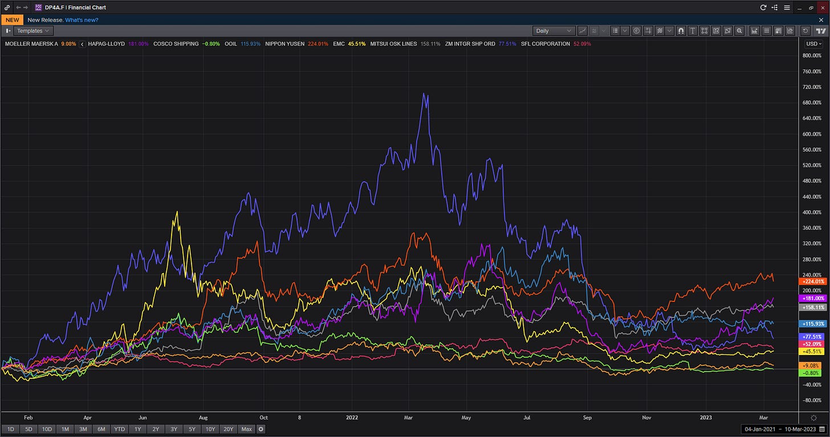The height and width of the screenshot is (437, 830).
Task: Click the NIPPON YUSEN legend label
Action: pyautogui.click(x=285, y=44)
